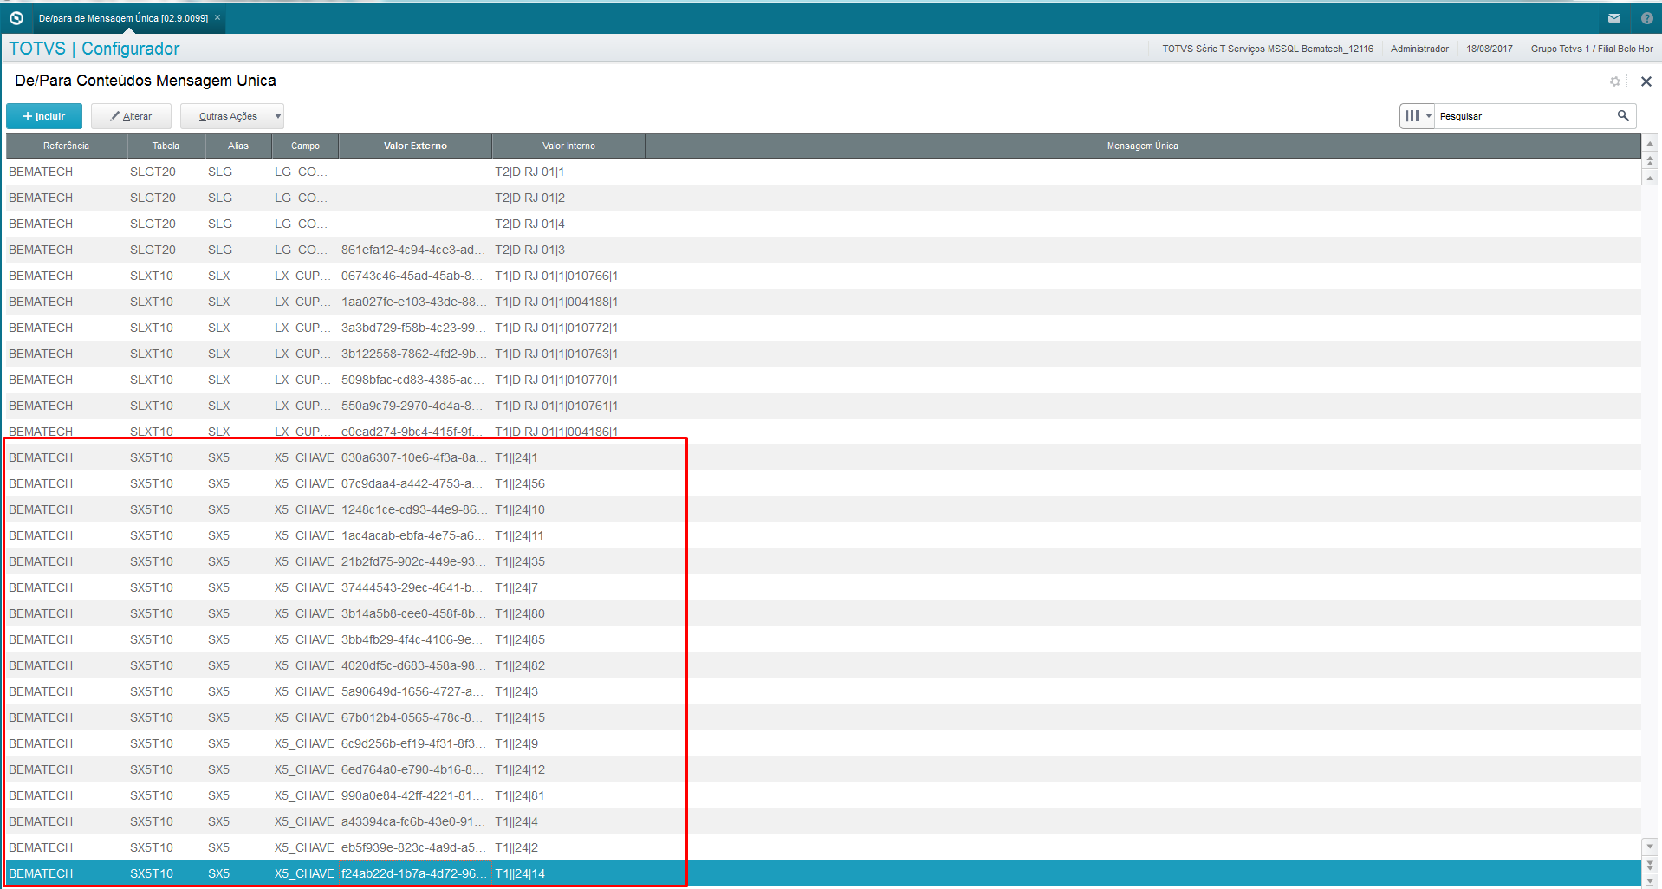Select the row with value T1||24|9

click(x=823, y=743)
